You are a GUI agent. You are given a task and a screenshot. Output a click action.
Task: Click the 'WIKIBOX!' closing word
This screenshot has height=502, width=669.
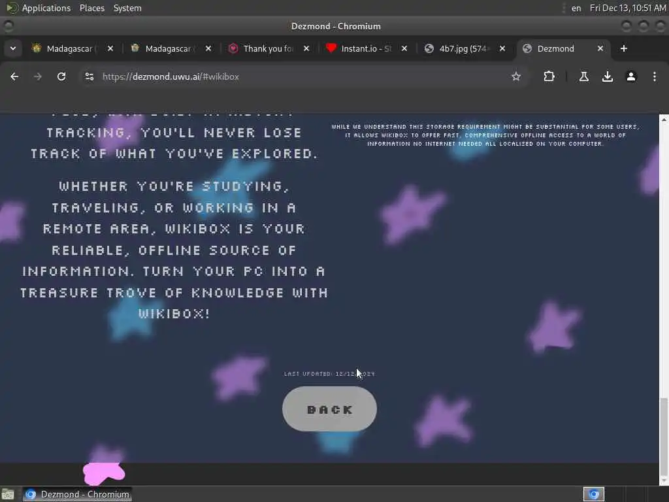tap(174, 314)
